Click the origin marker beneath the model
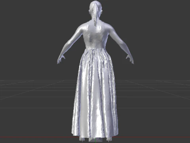The height and width of the screenshot is (143, 190). [x=95, y=140]
